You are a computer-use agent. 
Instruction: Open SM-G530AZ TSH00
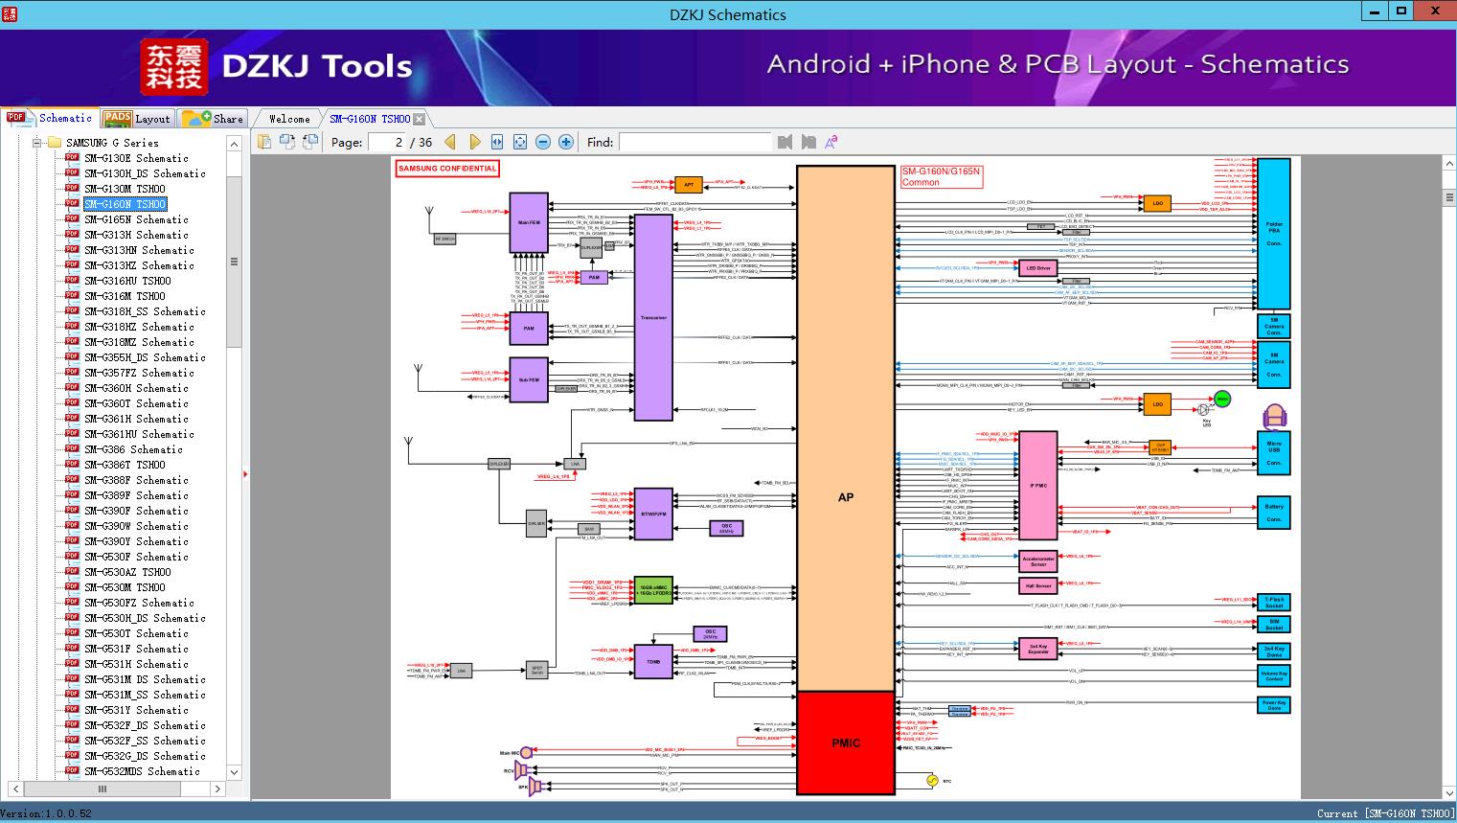(x=127, y=572)
